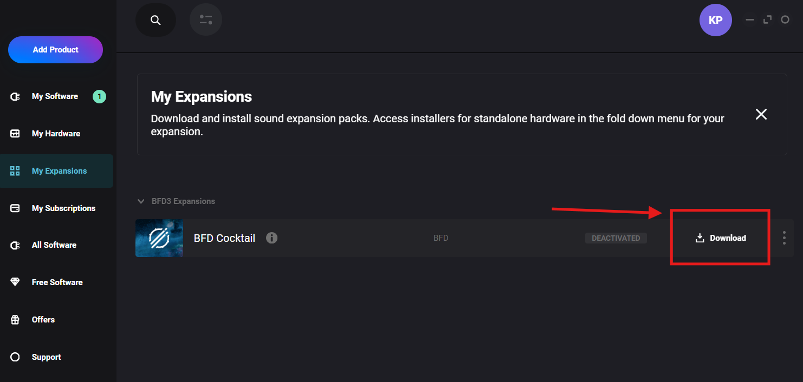Image resolution: width=803 pixels, height=382 pixels.
Task: Open the KP user avatar
Action: [x=715, y=20]
